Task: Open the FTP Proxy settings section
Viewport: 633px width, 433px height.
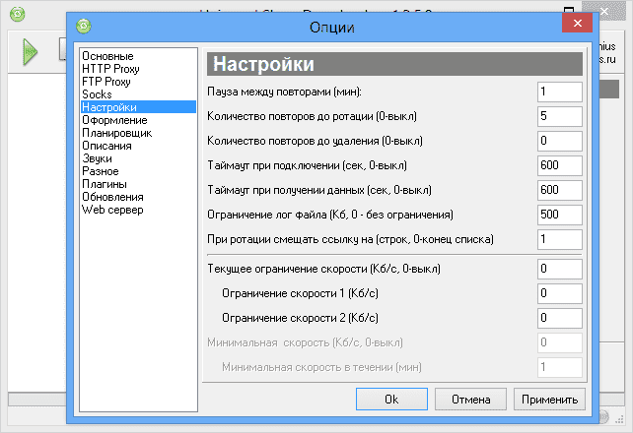Action: [108, 82]
